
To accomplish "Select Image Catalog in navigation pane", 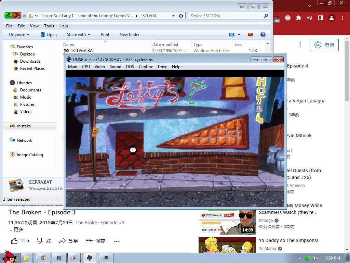I will (x=29, y=154).
